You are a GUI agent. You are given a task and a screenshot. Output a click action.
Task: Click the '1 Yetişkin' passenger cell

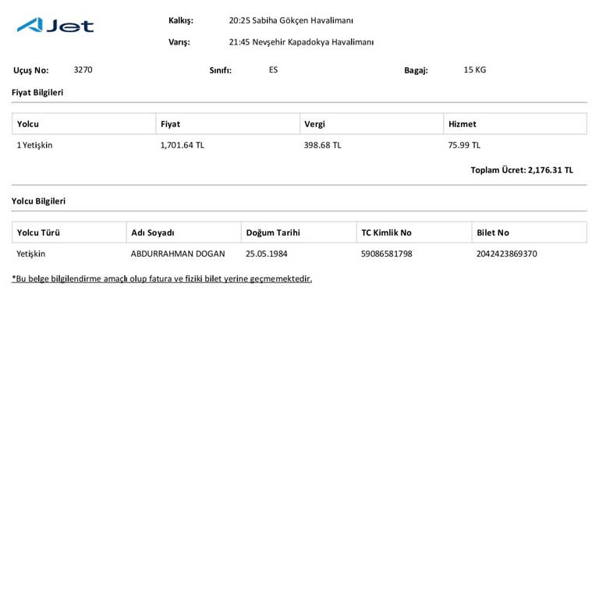tap(34, 145)
